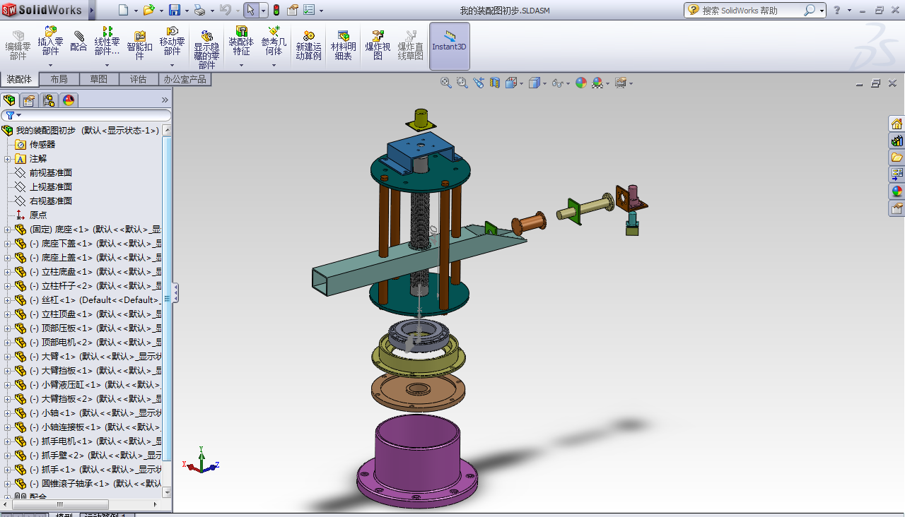Expand the 注解 annotations tree node

pyautogui.click(x=8, y=159)
